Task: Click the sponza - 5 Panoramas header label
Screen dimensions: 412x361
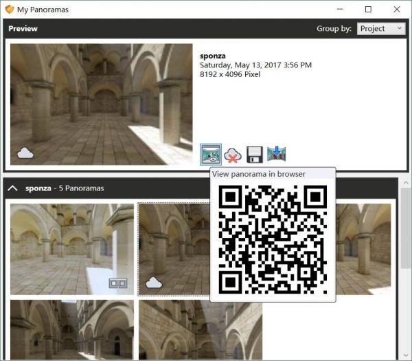Action: [65, 188]
